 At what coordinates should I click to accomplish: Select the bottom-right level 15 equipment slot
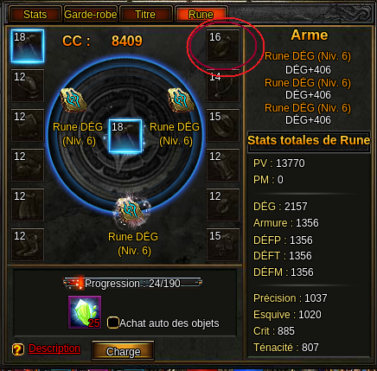click(x=223, y=245)
